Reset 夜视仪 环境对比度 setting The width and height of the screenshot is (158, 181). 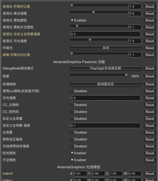click(150, 7)
